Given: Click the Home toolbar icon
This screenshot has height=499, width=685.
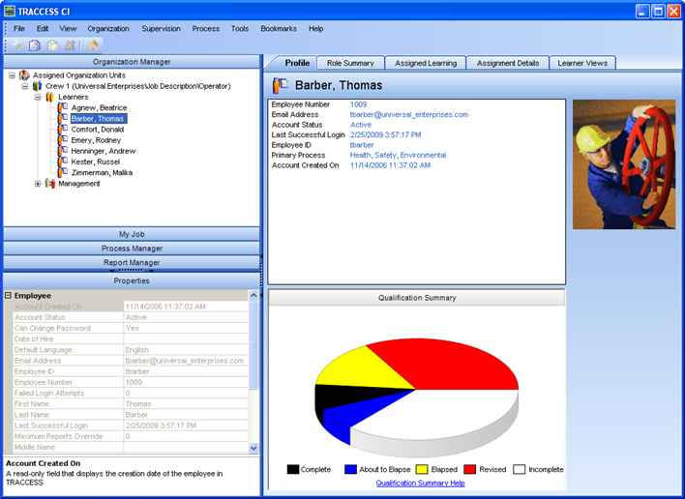Looking at the screenshot, I should [x=93, y=45].
